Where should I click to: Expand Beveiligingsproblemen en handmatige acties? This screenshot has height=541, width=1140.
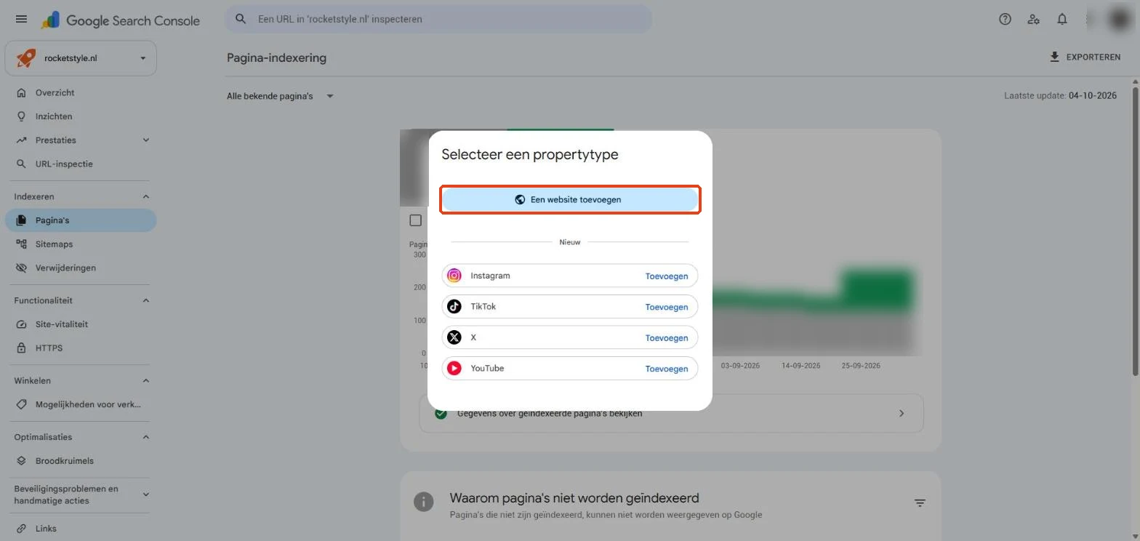(145, 494)
